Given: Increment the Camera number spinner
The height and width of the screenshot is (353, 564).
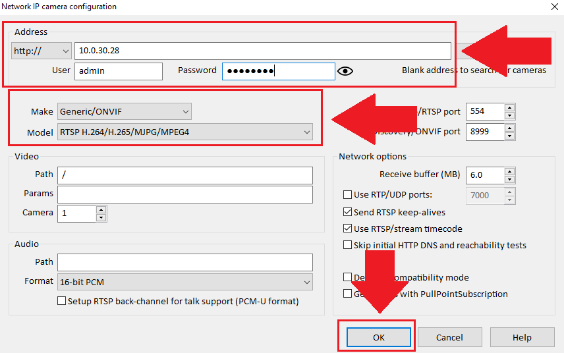Looking at the screenshot, I should click(x=101, y=209).
